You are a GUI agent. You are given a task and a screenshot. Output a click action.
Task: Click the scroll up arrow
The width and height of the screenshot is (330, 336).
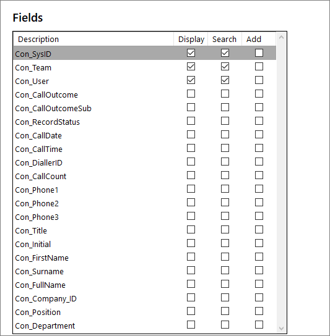[x=281, y=38]
